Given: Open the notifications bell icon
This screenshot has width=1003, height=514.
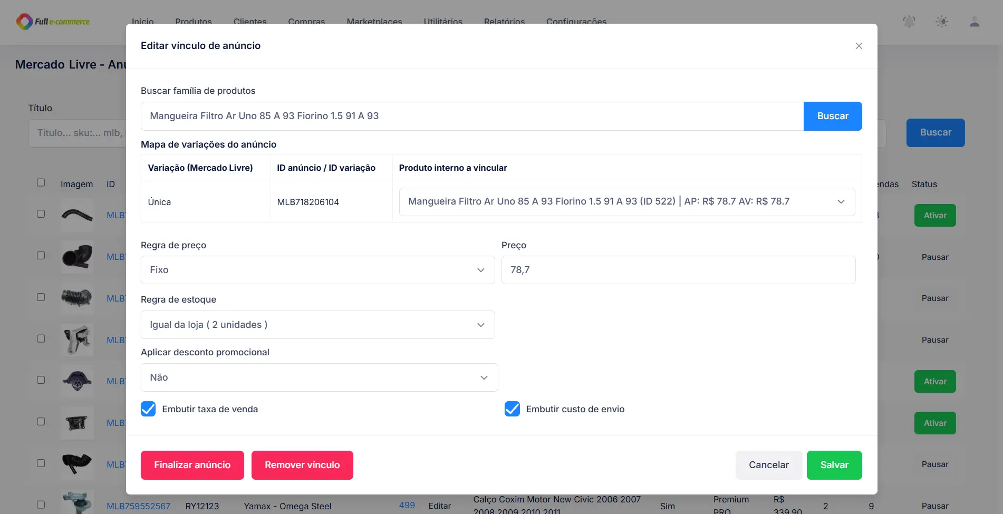Looking at the screenshot, I should pyautogui.click(x=909, y=22).
